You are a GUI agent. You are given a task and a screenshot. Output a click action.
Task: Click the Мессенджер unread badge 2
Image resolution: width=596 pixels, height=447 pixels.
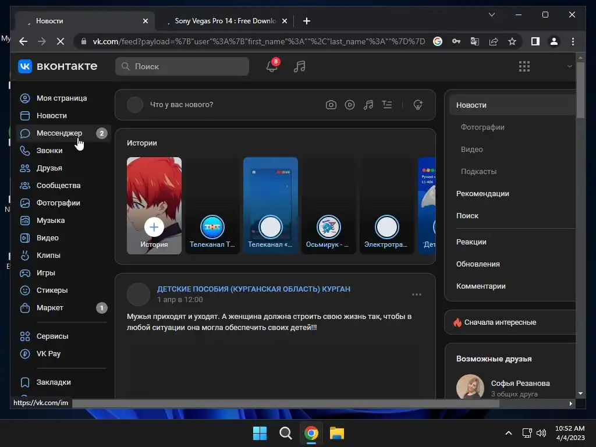click(x=101, y=133)
